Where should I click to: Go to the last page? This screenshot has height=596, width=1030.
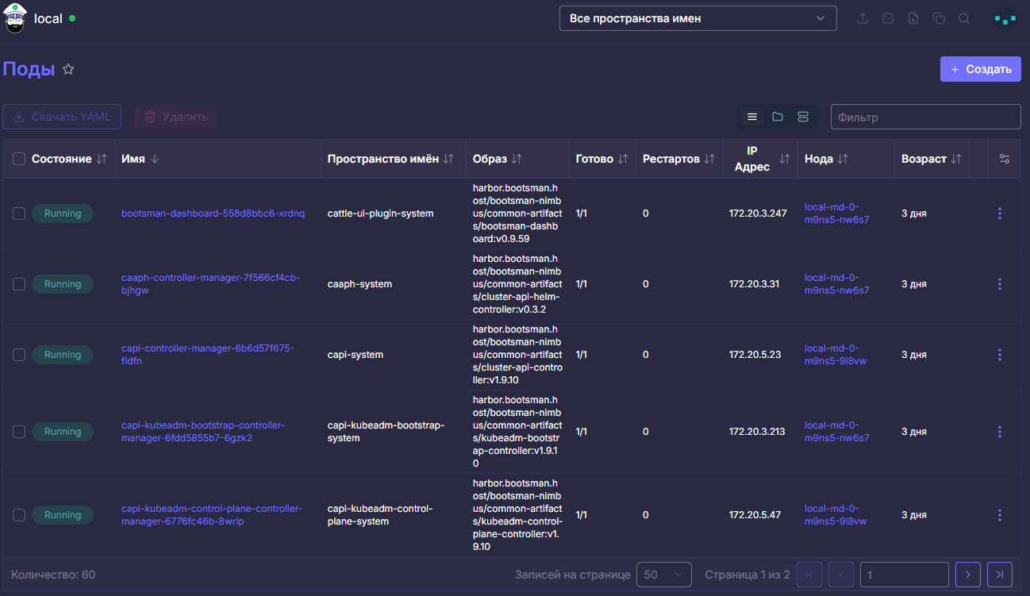click(1001, 575)
